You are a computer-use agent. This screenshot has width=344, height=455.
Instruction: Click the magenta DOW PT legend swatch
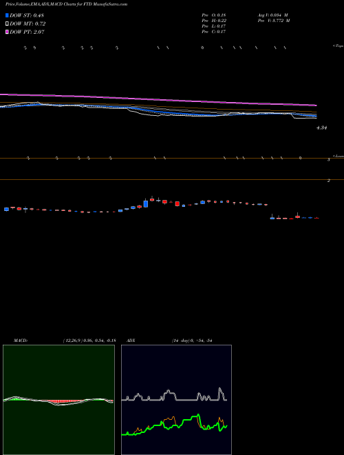tap(7, 32)
